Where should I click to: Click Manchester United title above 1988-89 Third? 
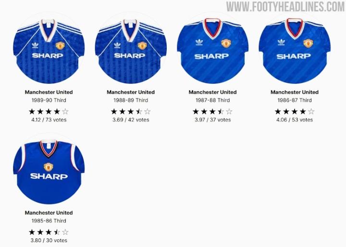click(x=131, y=92)
